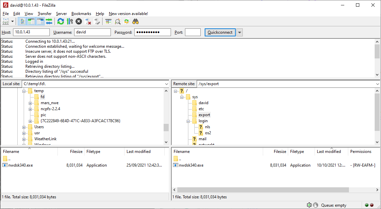Open the Remote site path dropdown
Viewport: 381px width, 209px height.
[377, 84]
